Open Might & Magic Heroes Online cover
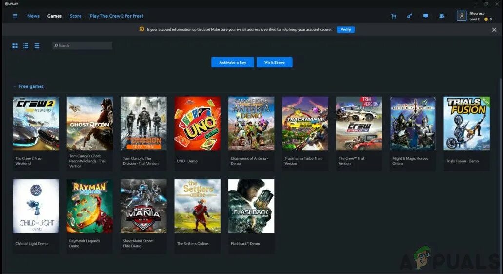Screen dimensions: 503x274 pyautogui.click(x=413, y=124)
